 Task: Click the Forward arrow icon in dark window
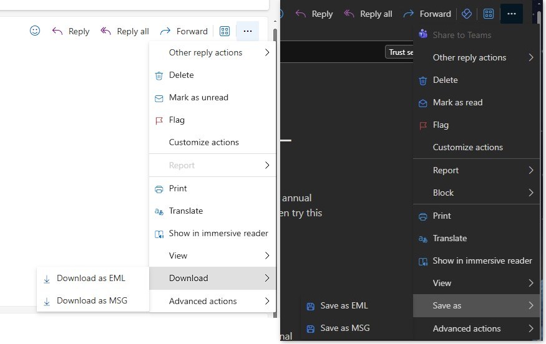[x=409, y=14]
